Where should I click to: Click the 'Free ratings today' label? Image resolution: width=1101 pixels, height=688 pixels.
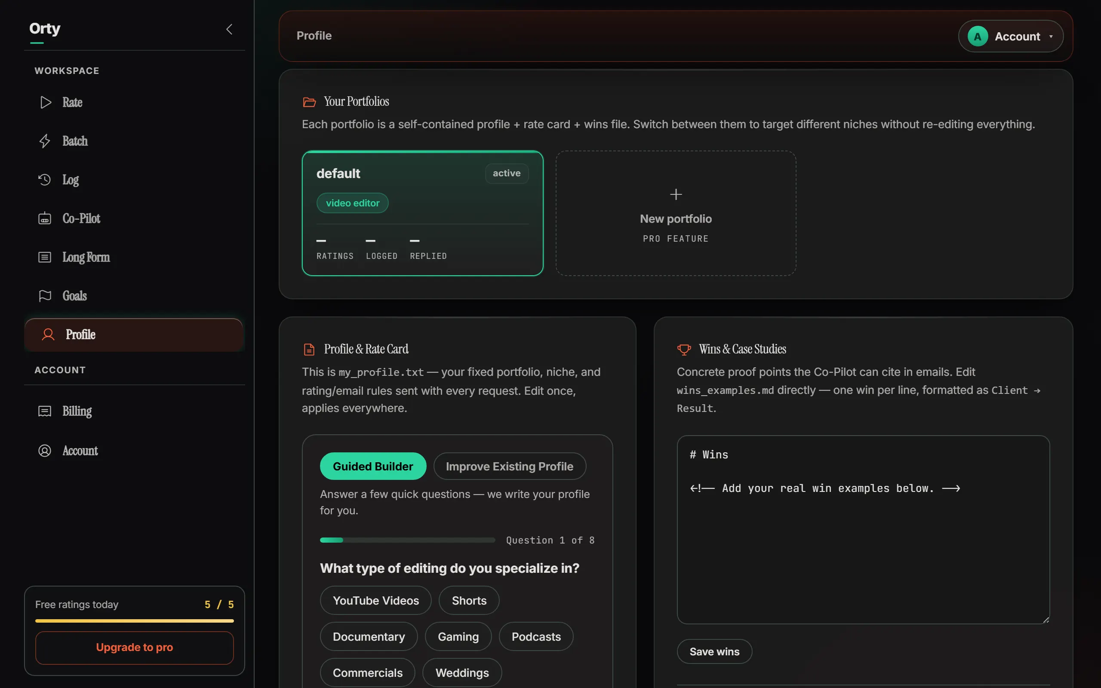click(x=77, y=604)
